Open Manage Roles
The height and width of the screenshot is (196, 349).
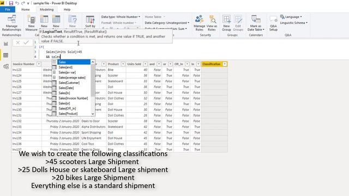200,23
